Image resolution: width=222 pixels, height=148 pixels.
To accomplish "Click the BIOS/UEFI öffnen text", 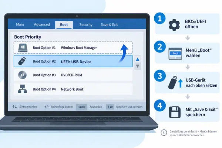I will pyautogui.click(x=195, y=24).
